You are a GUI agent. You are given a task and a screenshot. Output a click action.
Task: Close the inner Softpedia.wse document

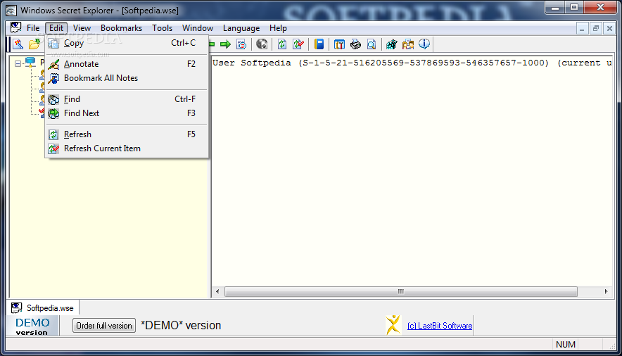pos(609,29)
